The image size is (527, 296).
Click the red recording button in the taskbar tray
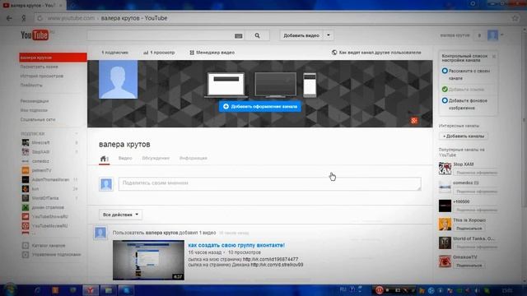[379, 290]
